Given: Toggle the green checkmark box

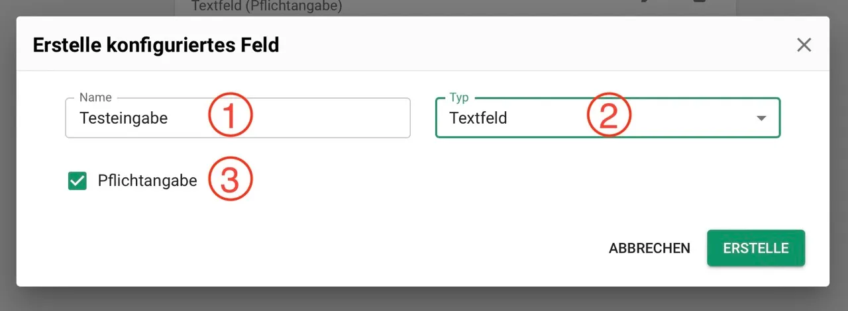Looking at the screenshot, I should [78, 181].
